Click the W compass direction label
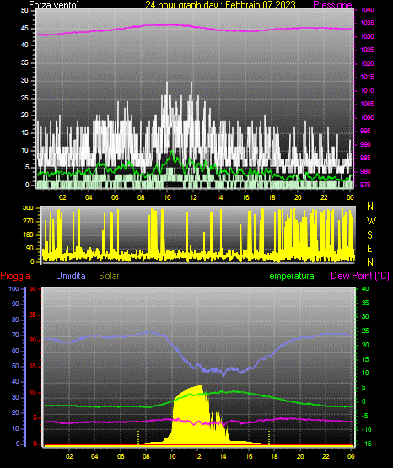The image size is (393, 468). (x=371, y=221)
